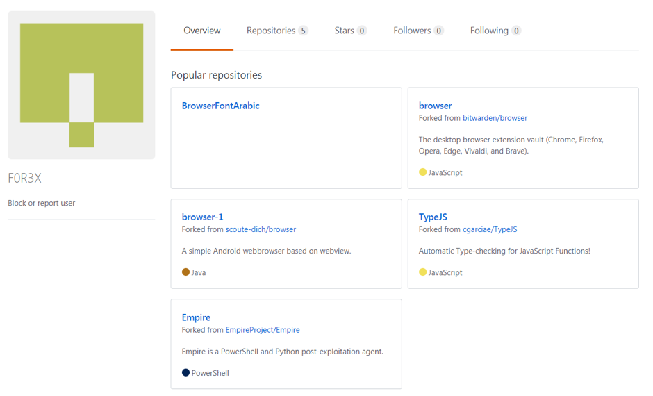Follow the EmpireProject/Empire link
Image resolution: width=653 pixels, height=396 pixels.
click(263, 330)
